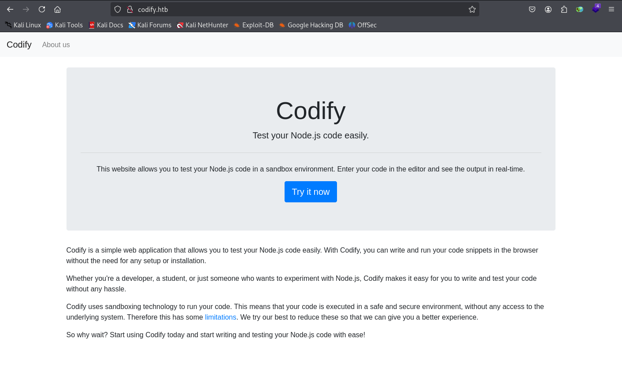Screen dimensions: 622x380
Task: Open the Kali Docs bookmark
Action: (x=106, y=25)
